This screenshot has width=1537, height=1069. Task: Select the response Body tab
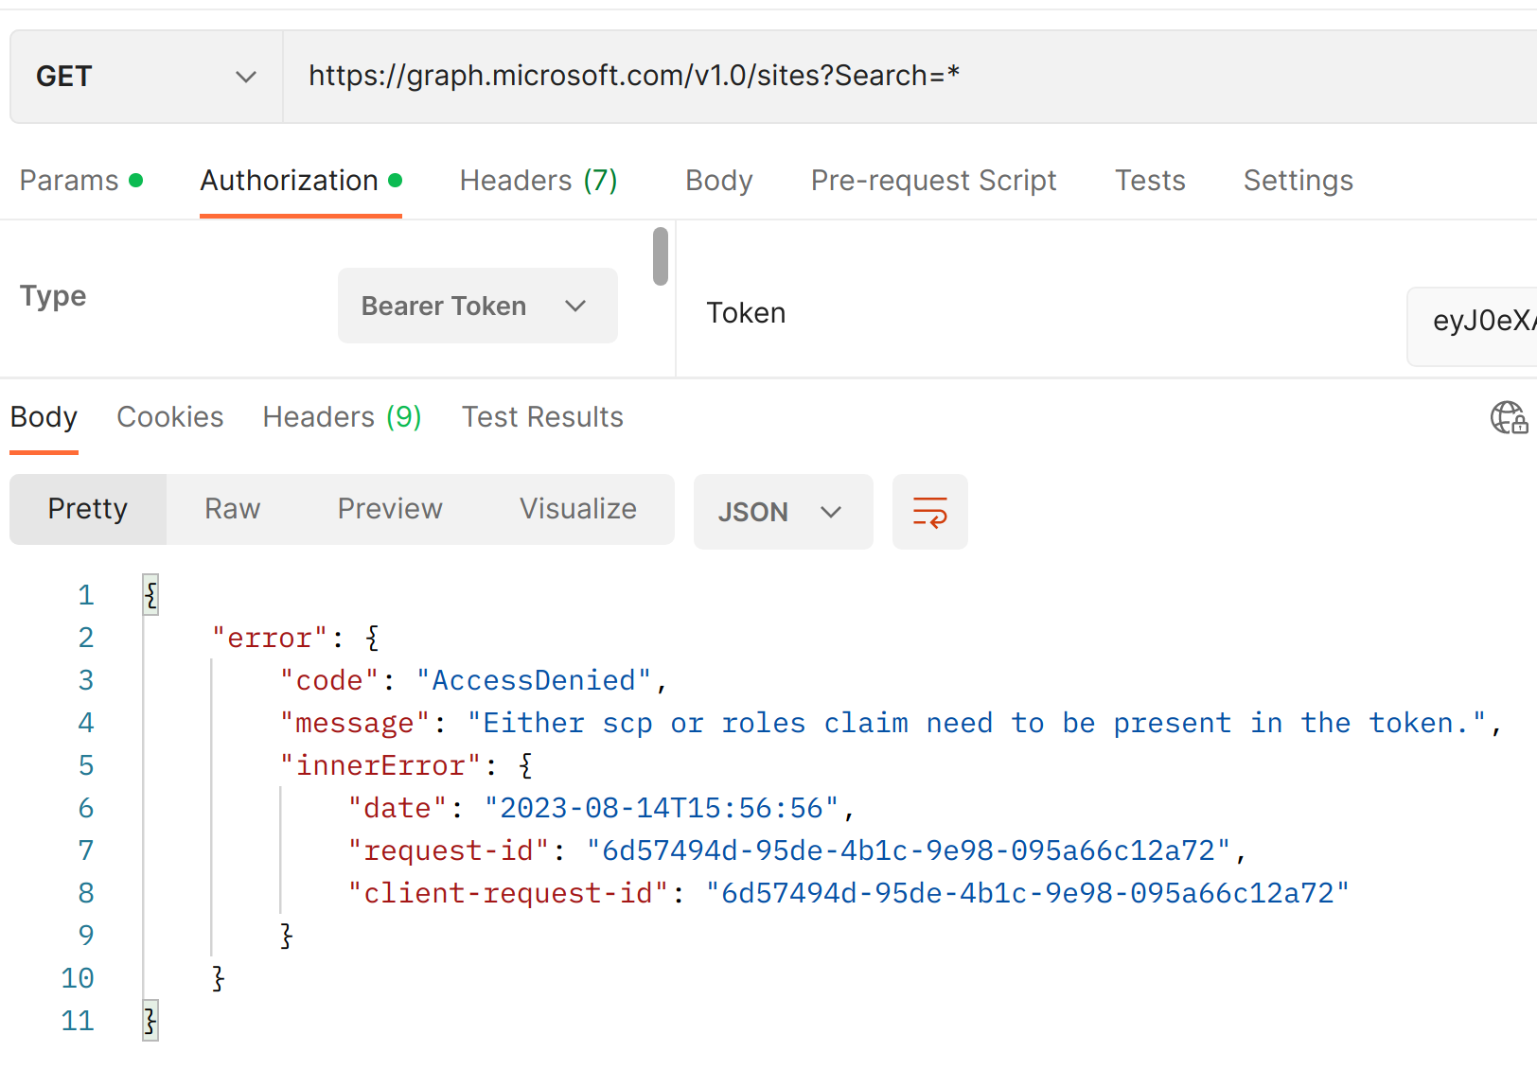(x=44, y=417)
